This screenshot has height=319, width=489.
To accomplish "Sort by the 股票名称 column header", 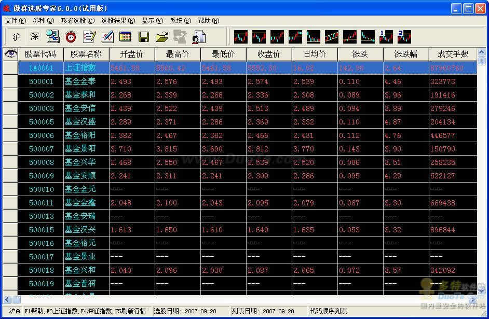I will pyautogui.click(x=86, y=54).
